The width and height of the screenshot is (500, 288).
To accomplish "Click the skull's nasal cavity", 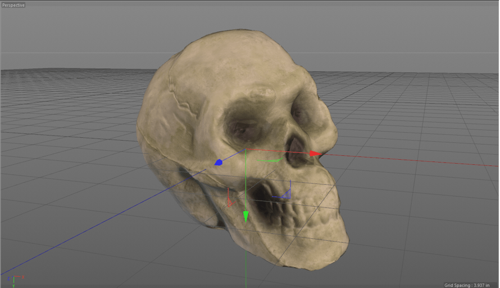I will (x=293, y=151).
